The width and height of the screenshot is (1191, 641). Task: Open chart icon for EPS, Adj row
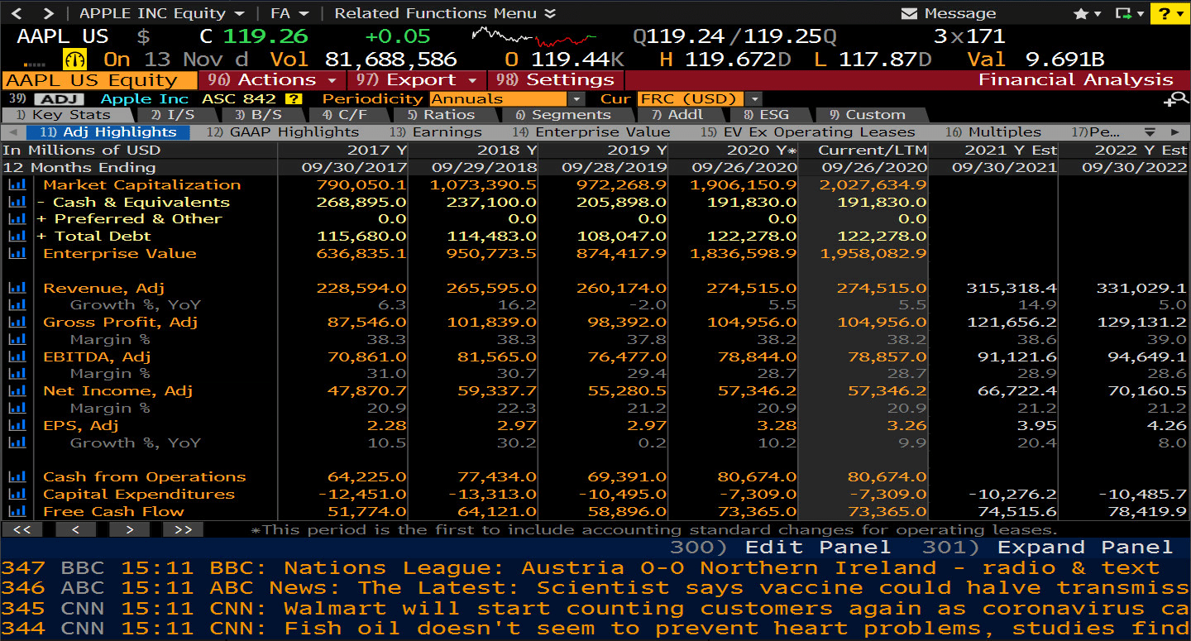click(x=17, y=425)
